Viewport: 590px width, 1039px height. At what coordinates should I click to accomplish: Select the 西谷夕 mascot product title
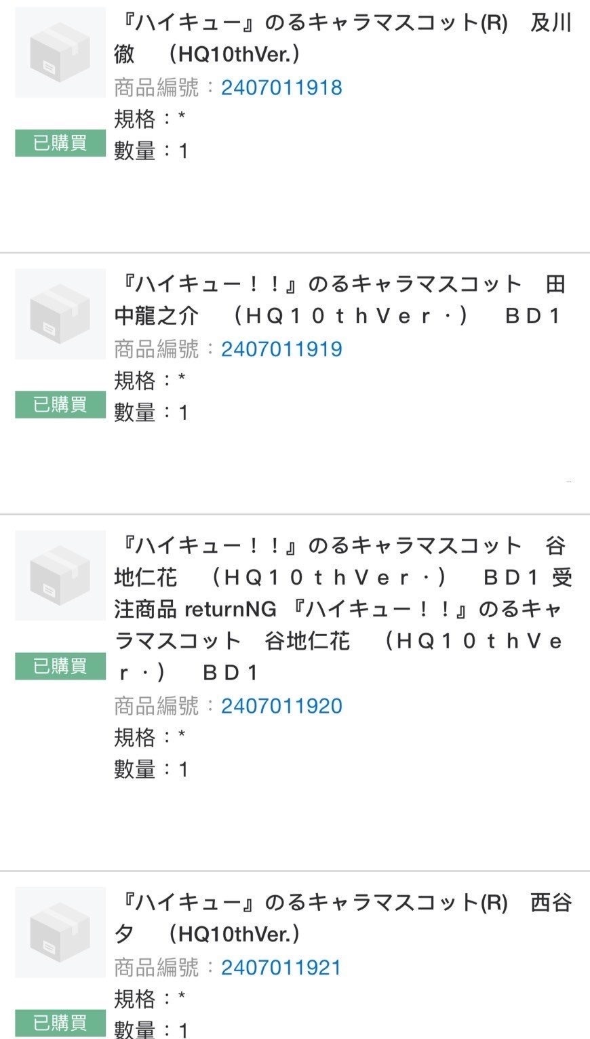point(343,918)
